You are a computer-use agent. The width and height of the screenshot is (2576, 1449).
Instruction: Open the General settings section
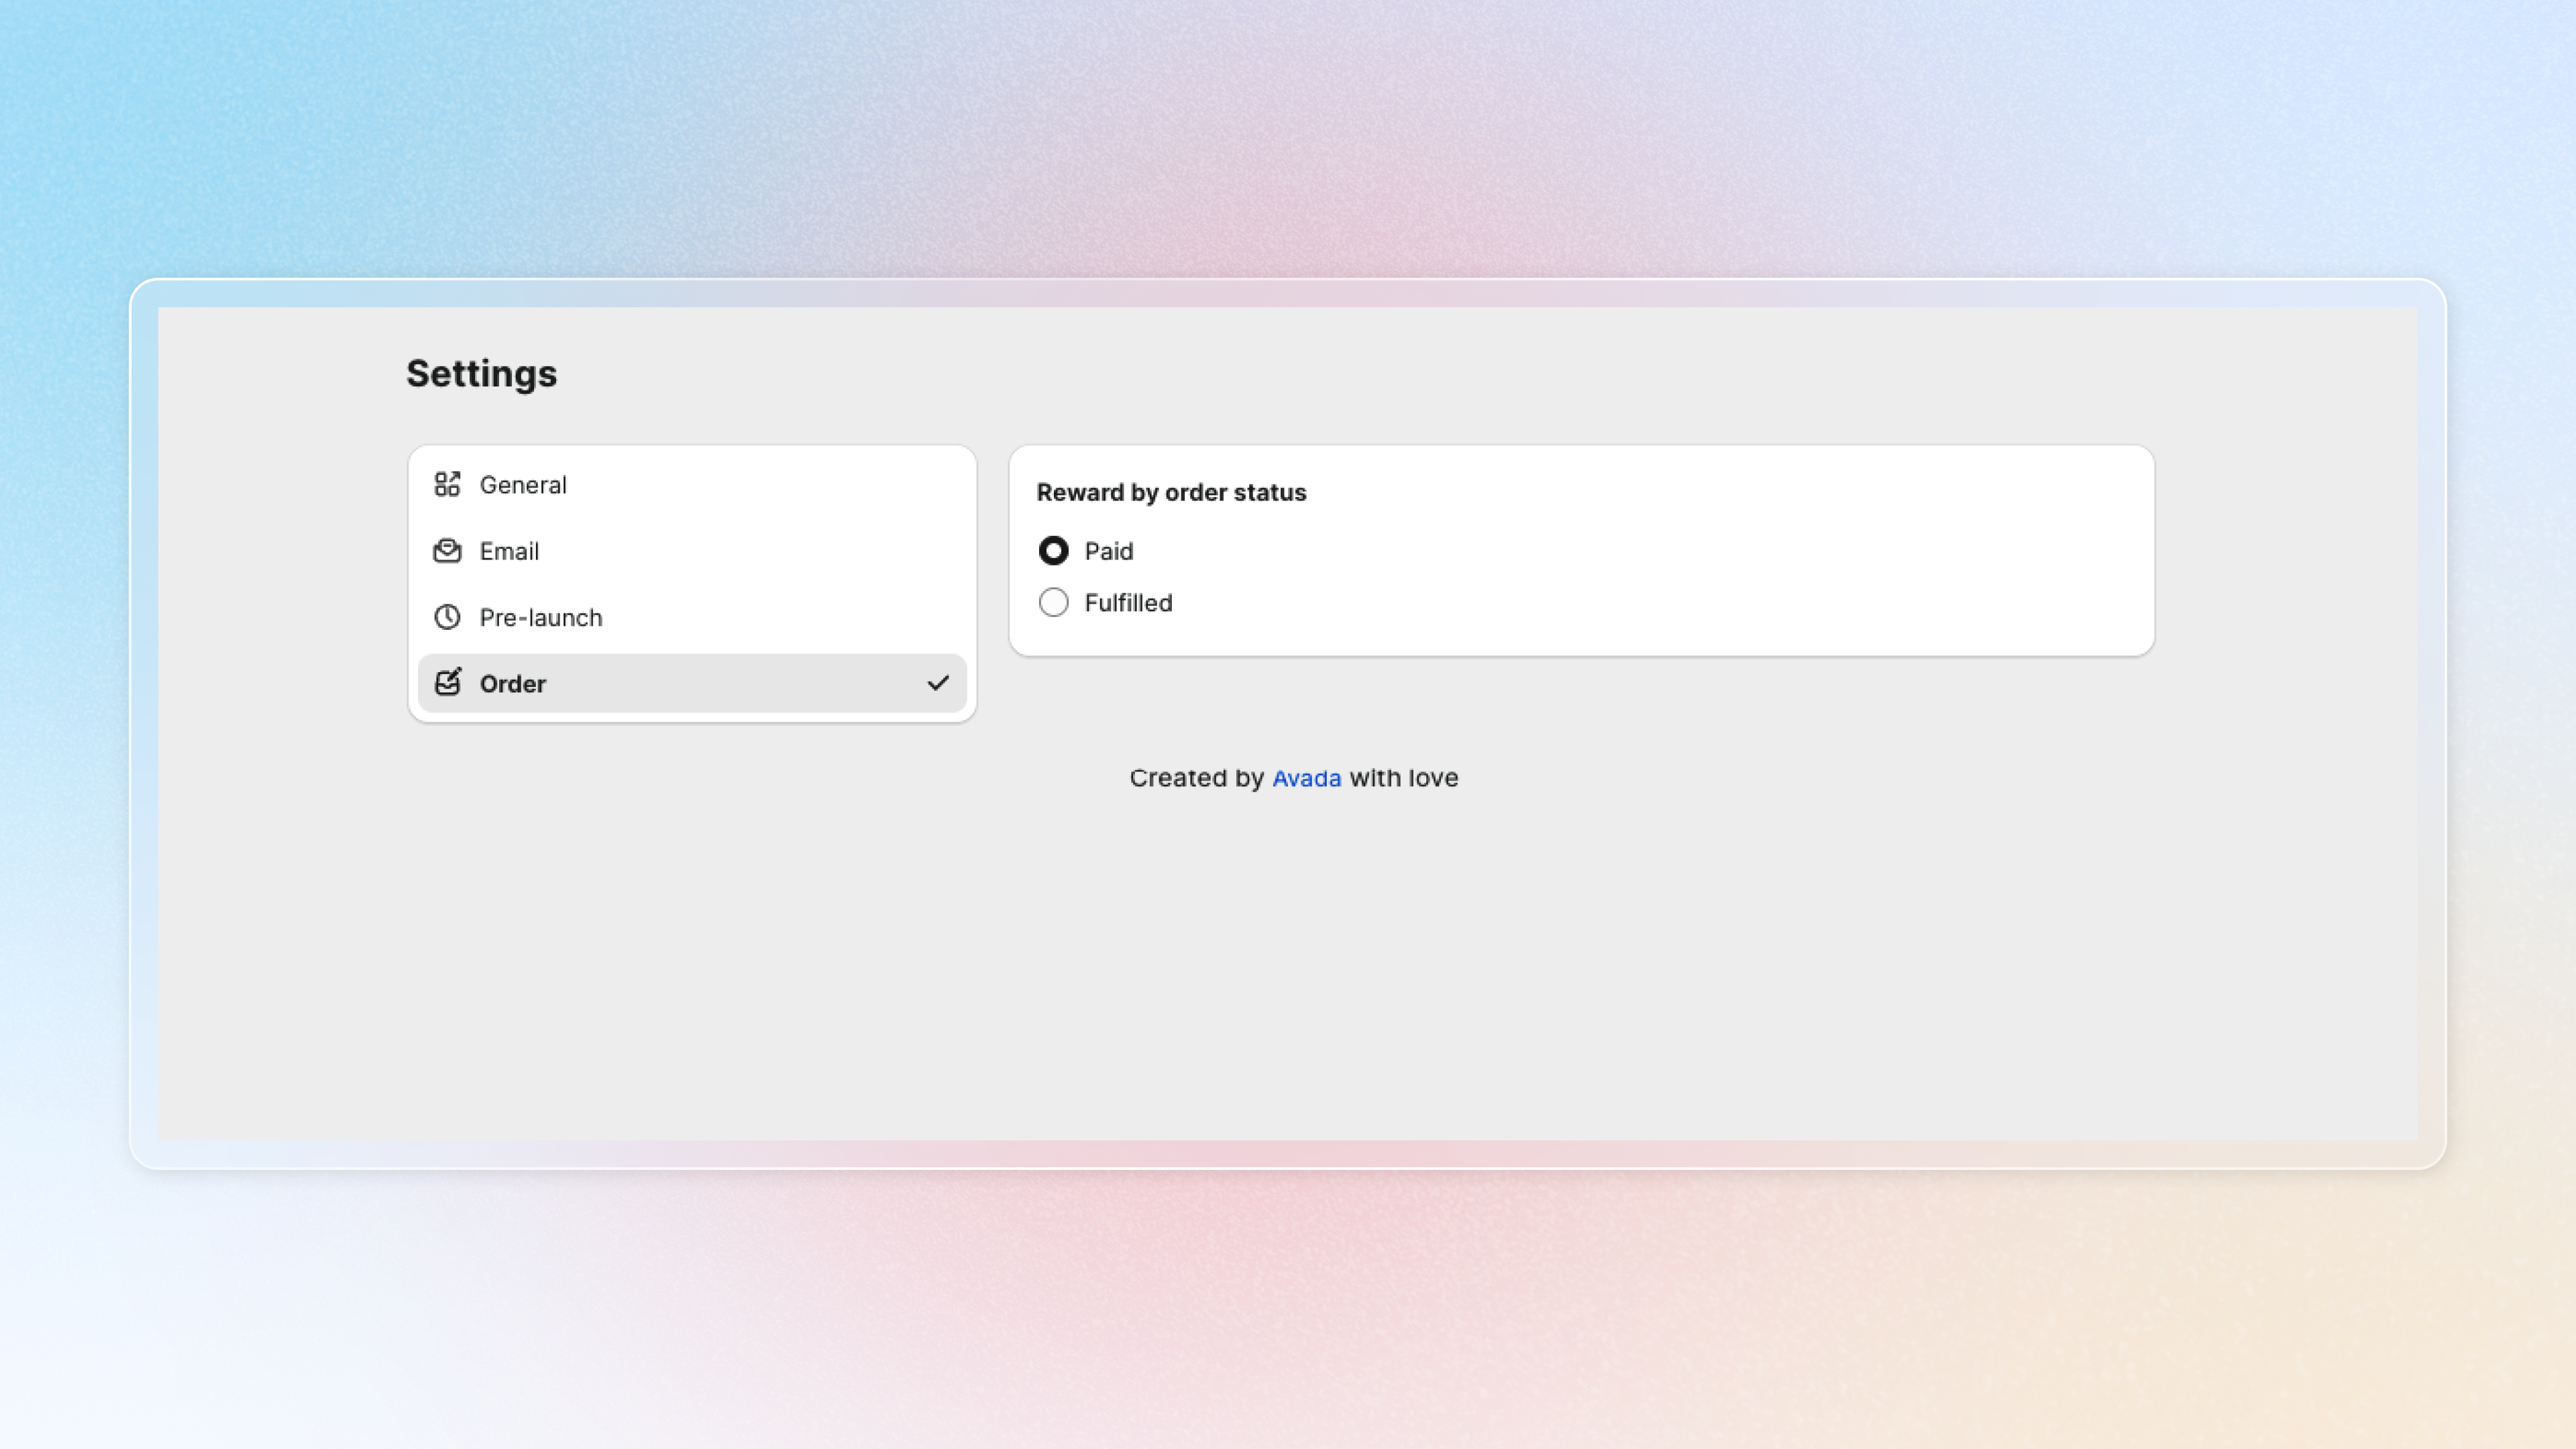click(x=523, y=485)
